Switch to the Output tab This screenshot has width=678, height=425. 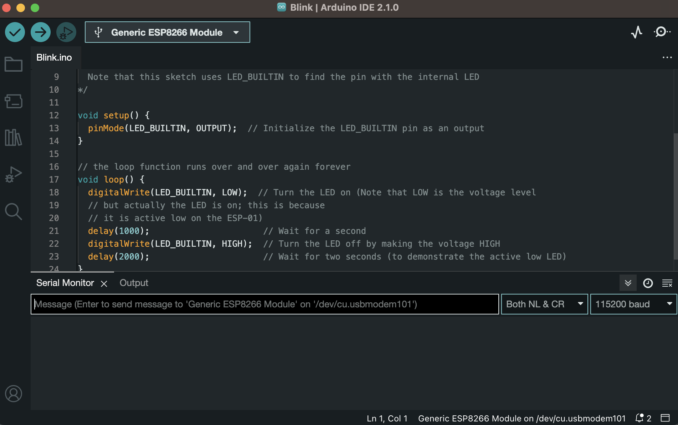[x=134, y=283]
